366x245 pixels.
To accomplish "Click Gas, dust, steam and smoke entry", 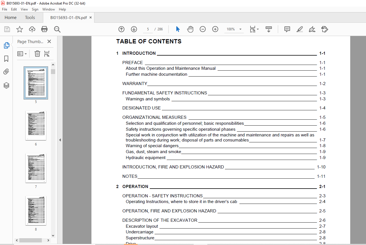I will (x=226, y=152).
